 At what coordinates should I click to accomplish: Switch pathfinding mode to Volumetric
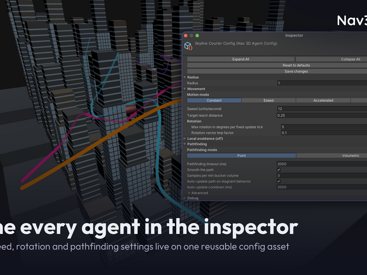point(332,155)
